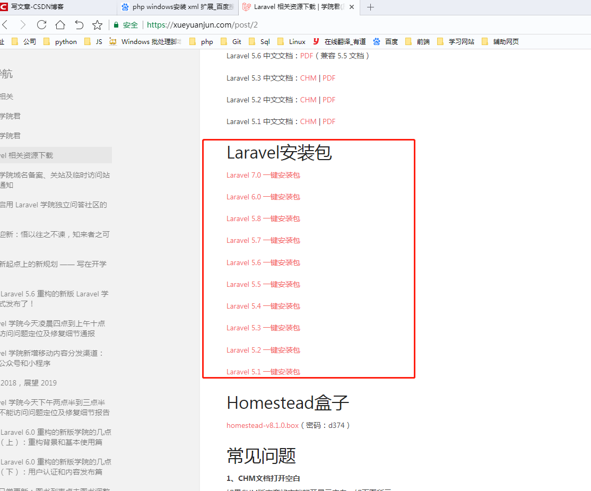Image resolution: width=591 pixels, height=491 pixels.
Task: Download the Laravel 5.3 PDF document
Action: (329, 78)
